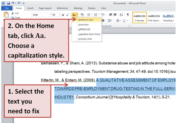The height and width of the screenshot is (123, 176).
Task: Choose lowercase from the menu
Action: [87, 25]
